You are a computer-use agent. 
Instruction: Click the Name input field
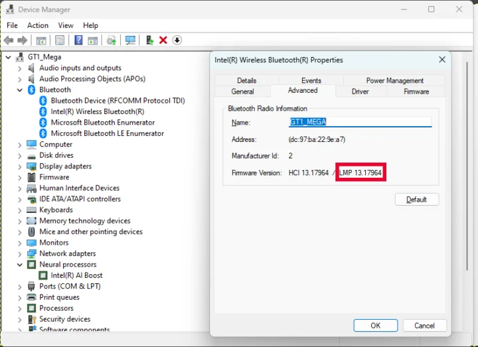[360, 122]
